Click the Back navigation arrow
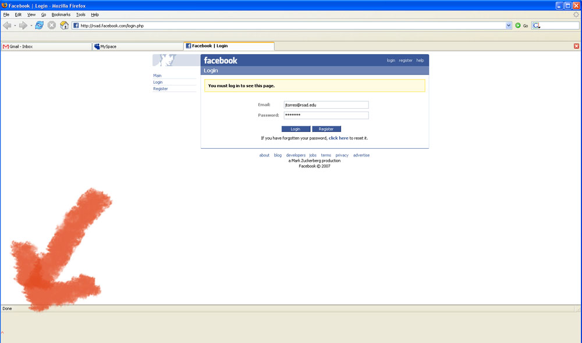 [6, 25]
